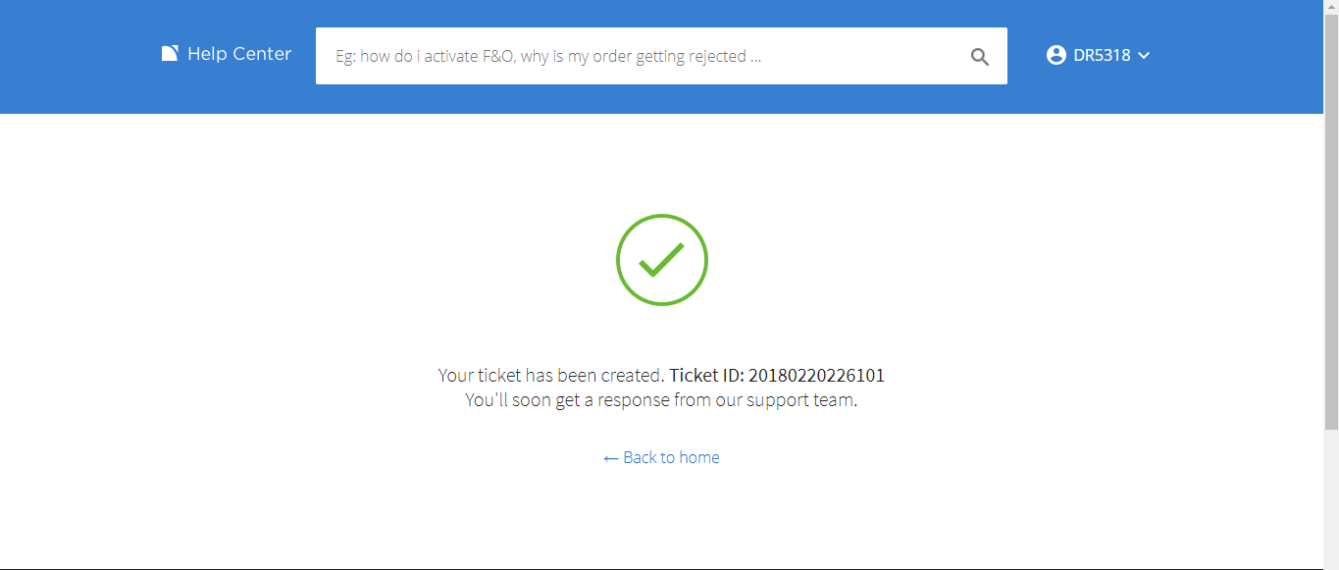Click the DR5318 username label

(x=1102, y=56)
